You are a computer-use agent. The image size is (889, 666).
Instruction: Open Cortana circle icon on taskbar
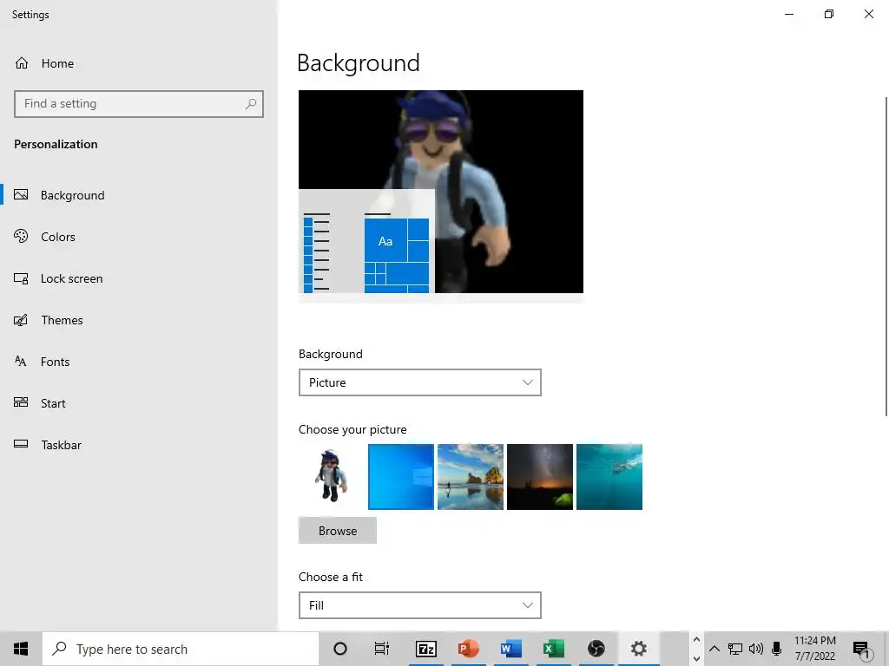click(340, 649)
